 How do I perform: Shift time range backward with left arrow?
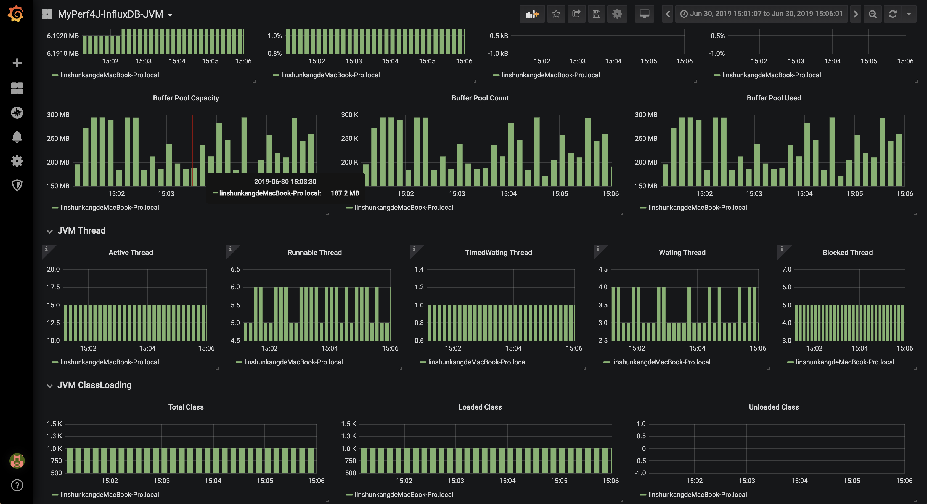click(x=668, y=14)
